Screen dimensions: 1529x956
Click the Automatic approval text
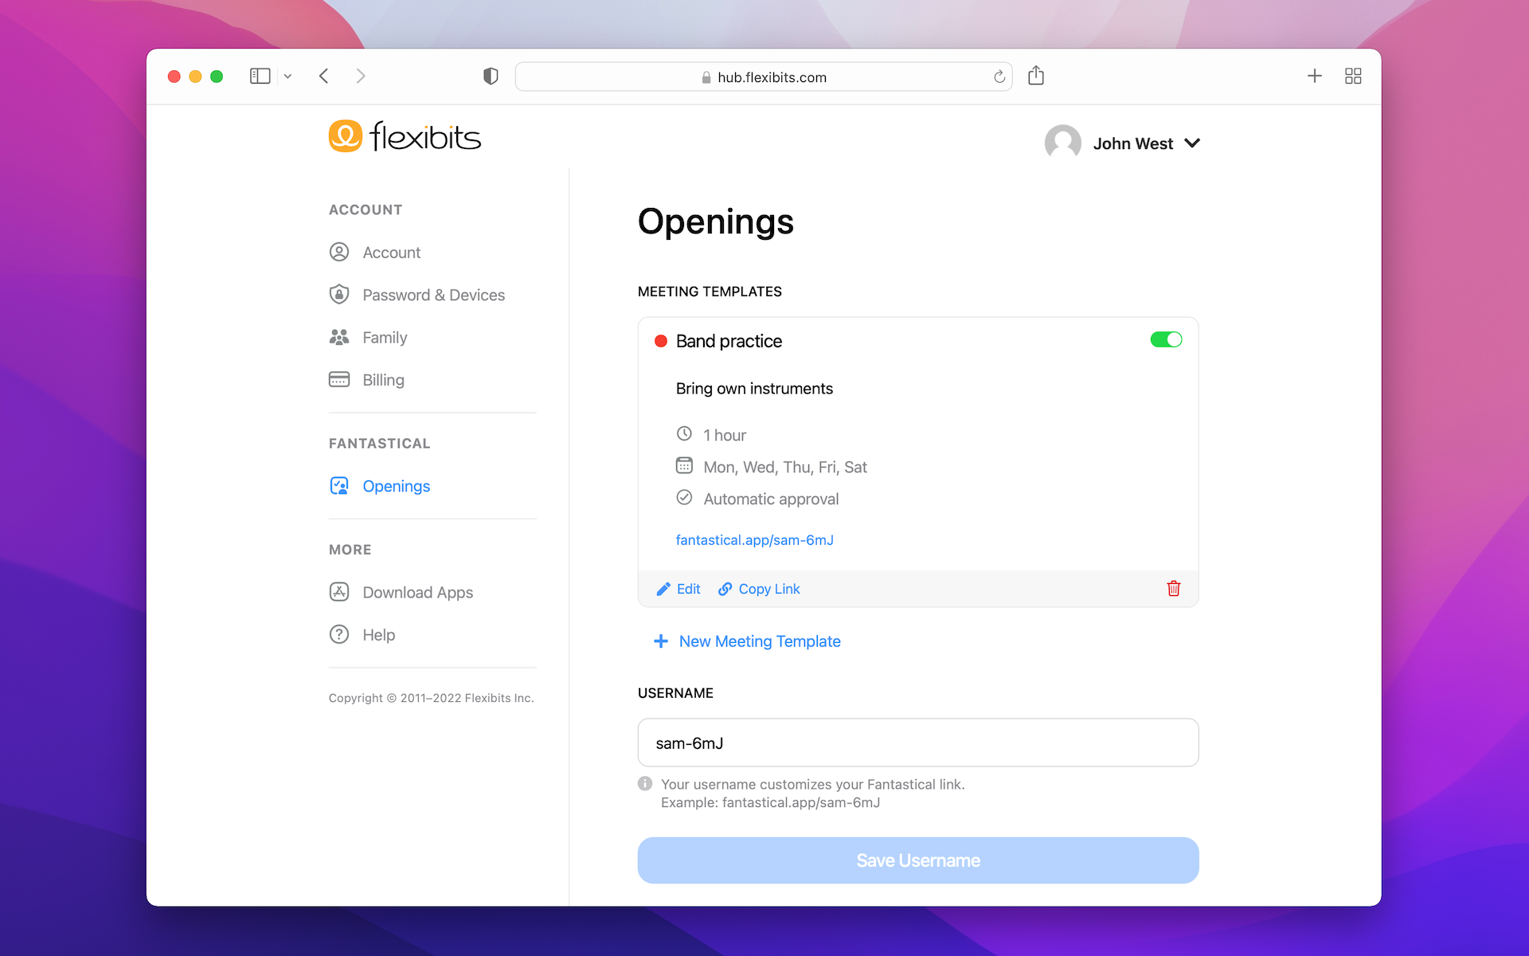[x=771, y=500]
